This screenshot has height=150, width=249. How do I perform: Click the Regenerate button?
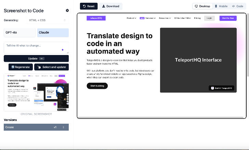(21, 67)
